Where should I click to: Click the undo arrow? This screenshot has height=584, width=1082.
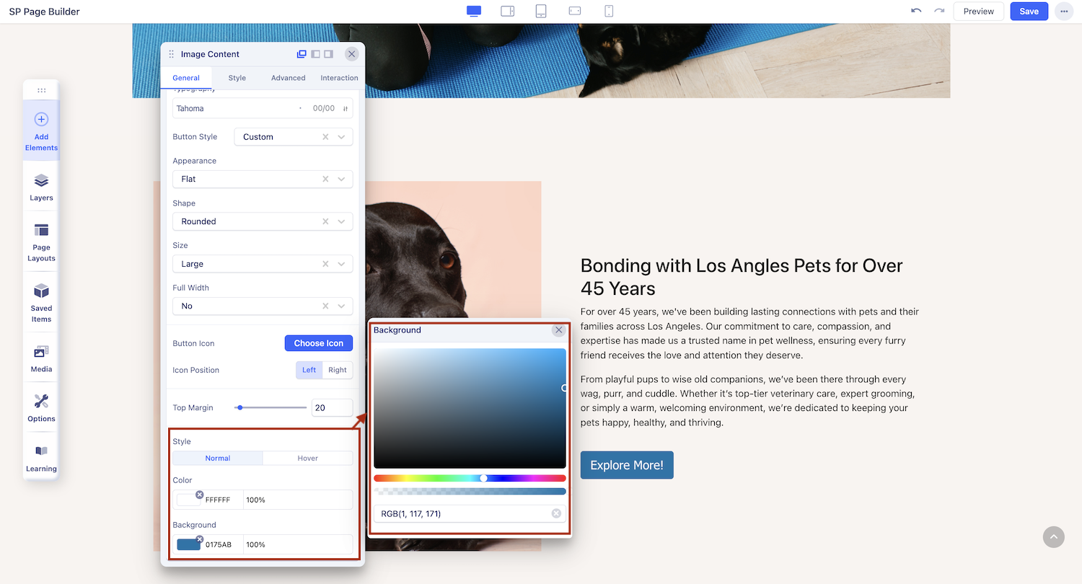[916, 12]
